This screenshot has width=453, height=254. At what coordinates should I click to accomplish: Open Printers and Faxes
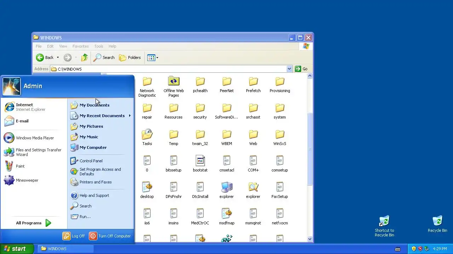[101, 182]
